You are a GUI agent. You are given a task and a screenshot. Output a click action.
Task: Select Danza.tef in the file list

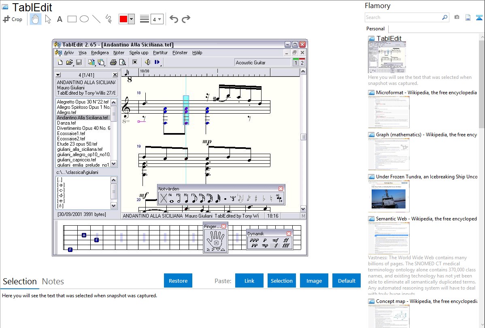click(66, 123)
